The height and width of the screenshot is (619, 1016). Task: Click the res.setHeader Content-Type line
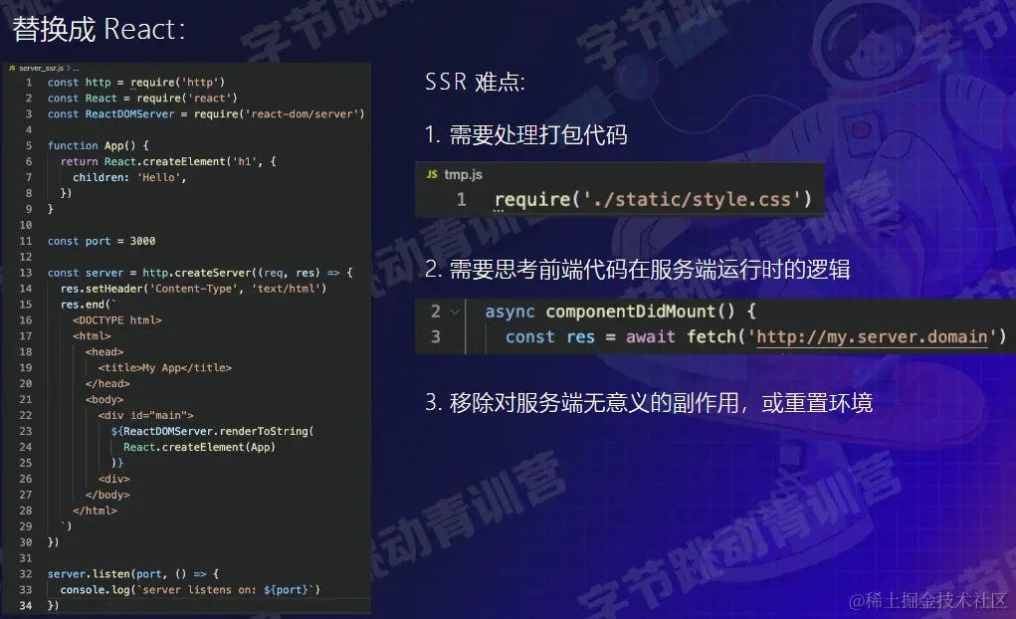(194, 289)
